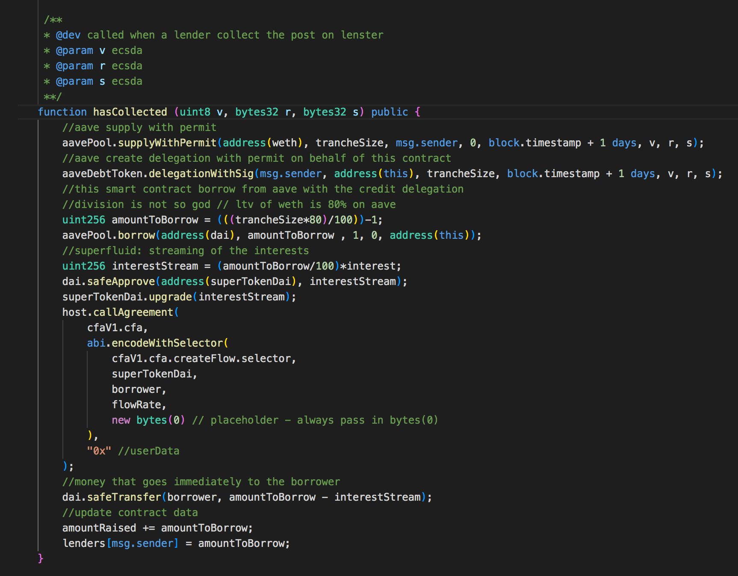Click the cfaV1.cfa.createFlow.selector argument
This screenshot has width=738, height=576.
point(204,359)
